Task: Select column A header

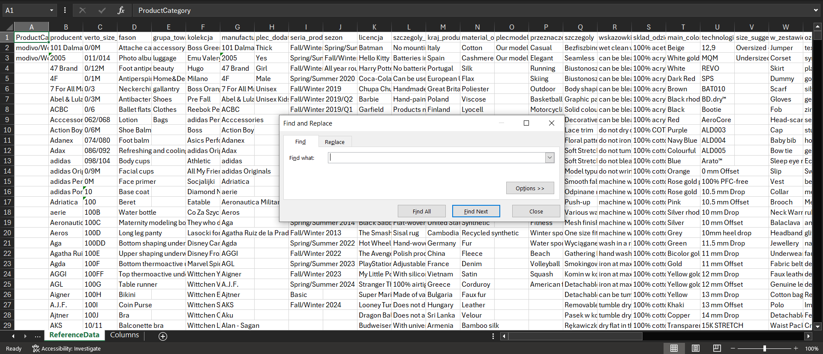Action: pyautogui.click(x=32, y=27)
